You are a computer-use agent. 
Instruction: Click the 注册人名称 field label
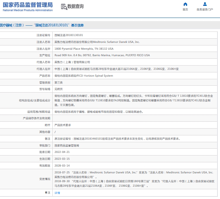tap(43, 42)
